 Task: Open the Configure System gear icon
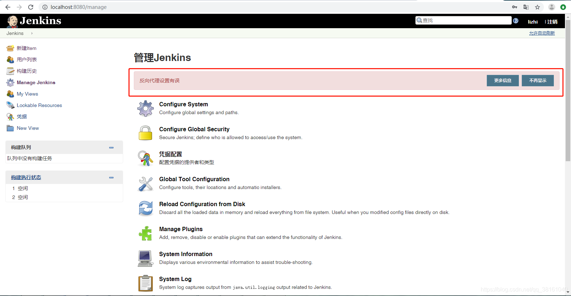146,108
